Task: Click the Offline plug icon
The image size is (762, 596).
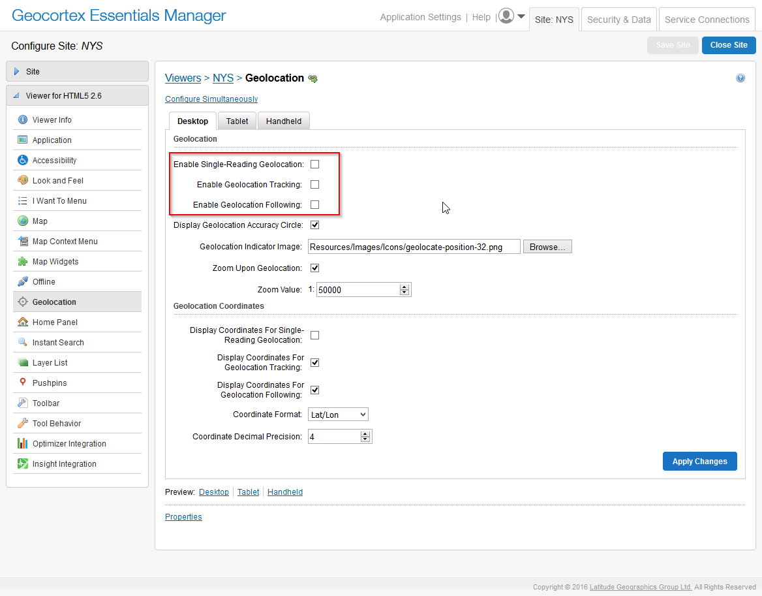Action: point(22,281)
